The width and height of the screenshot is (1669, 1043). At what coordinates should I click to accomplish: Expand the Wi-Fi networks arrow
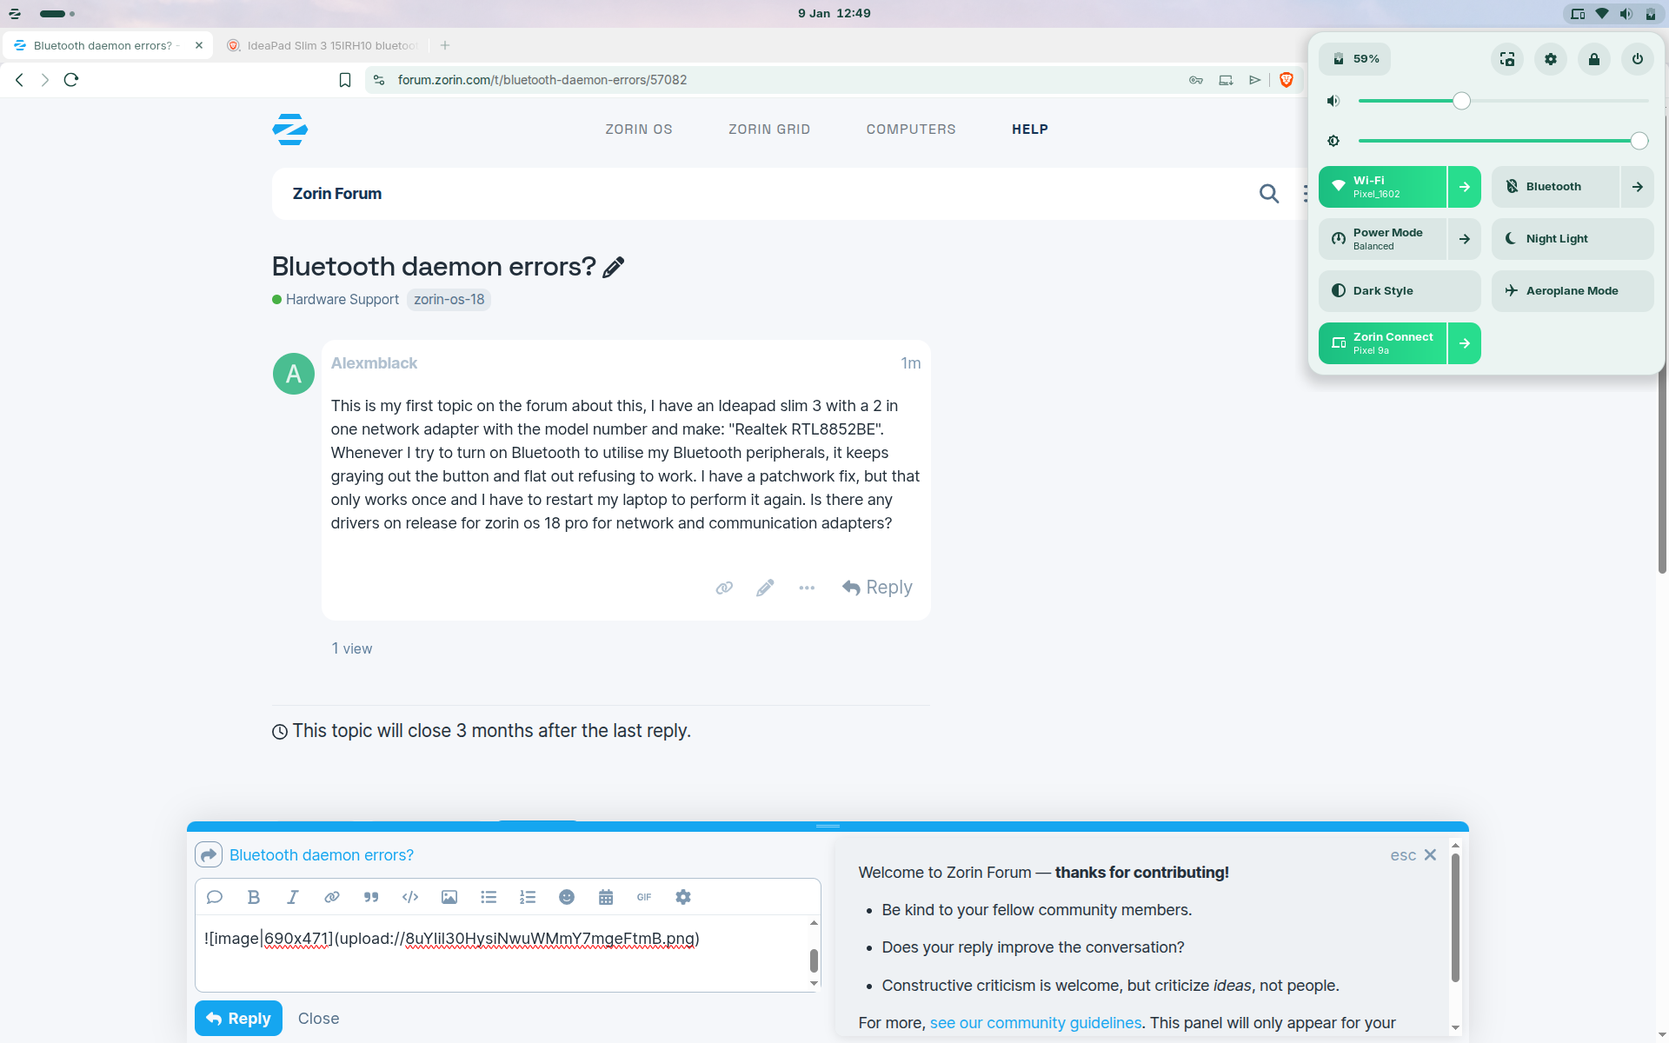click(1465, 187)
